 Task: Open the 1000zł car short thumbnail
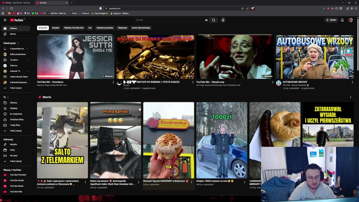click(222, 140)
